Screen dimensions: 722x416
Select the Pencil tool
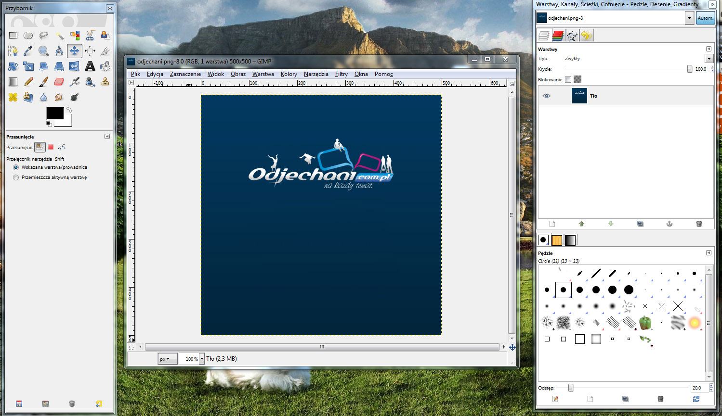coord(28,82)
